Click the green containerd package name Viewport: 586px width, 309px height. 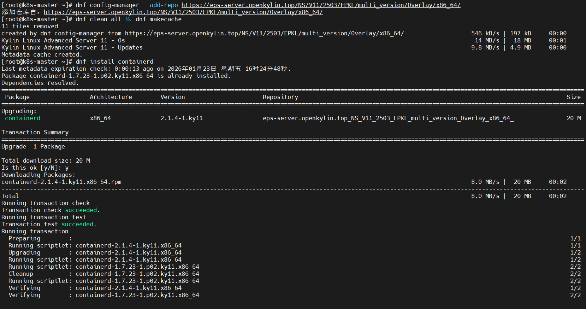(23, 118)
